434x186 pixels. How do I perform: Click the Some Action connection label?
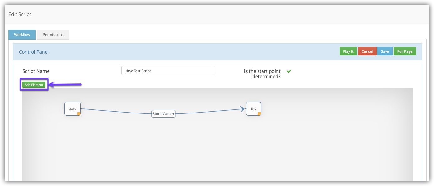coord(163,114)
